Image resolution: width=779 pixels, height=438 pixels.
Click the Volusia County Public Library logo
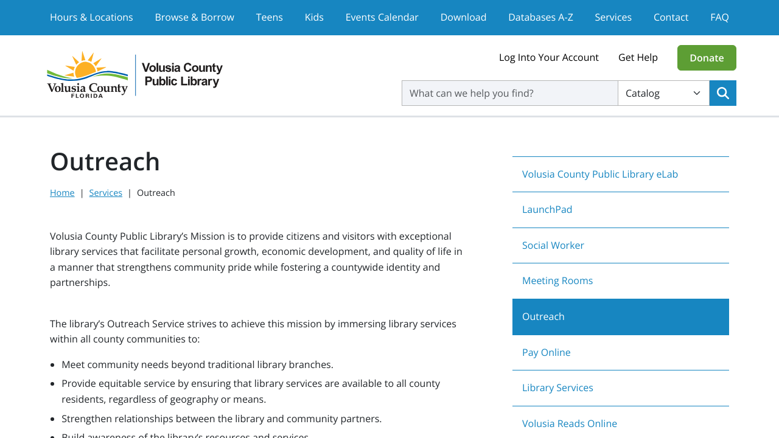pyautogui.click(x=135, y=74)
